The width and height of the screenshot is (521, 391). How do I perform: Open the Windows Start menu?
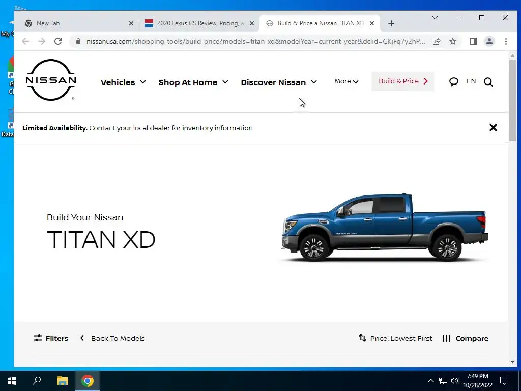12,381
